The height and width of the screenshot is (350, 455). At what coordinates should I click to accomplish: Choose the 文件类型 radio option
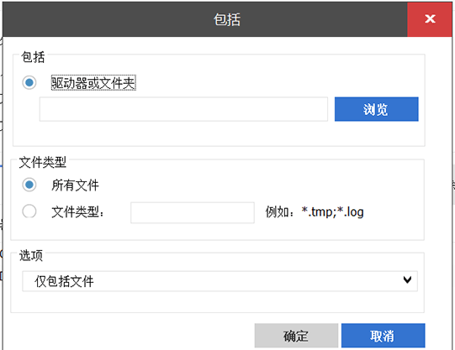29,211
